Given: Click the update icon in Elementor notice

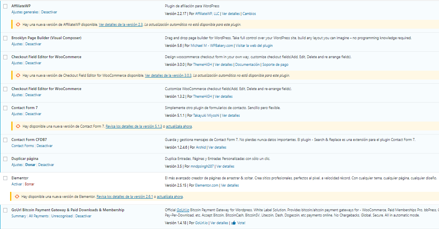Looking at the screenshot, I should (x=17, y=197).
